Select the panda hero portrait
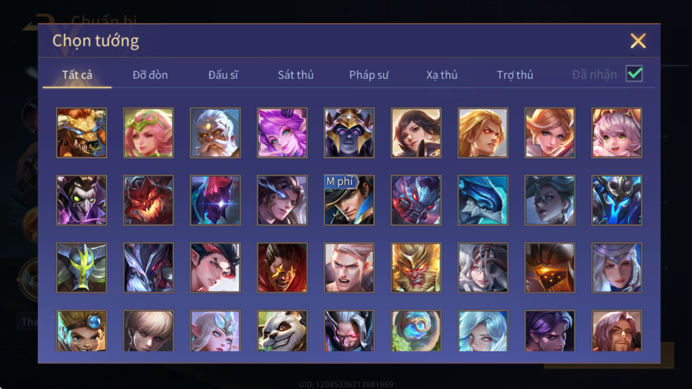 [x=282, y=331]
